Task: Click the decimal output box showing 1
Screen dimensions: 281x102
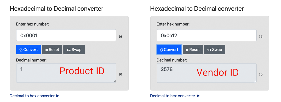Action: (x=66, y=73)
